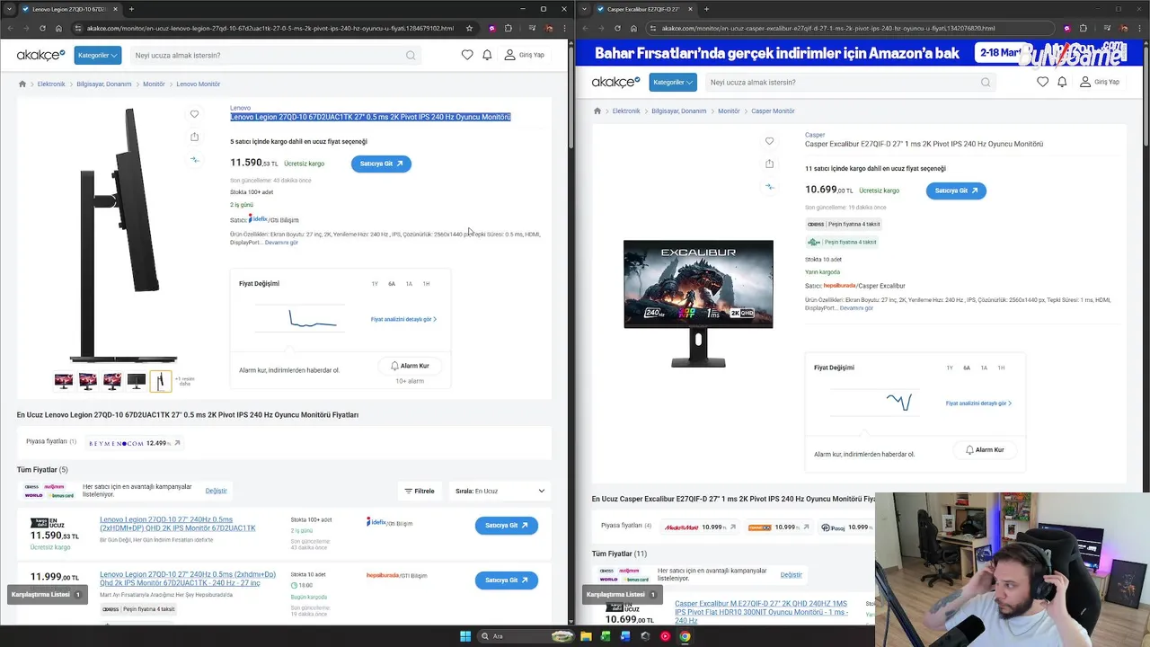Click Alarm Kur button for Lenovo monitor
This screenshot has width=1150, height=647.
tap(410, 366)
